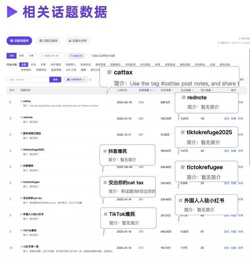Click date 2025-01-13 in TikTok难民 row
Image resolution: width=250 pixels, height=260 pixels.
tap(124, 231)
